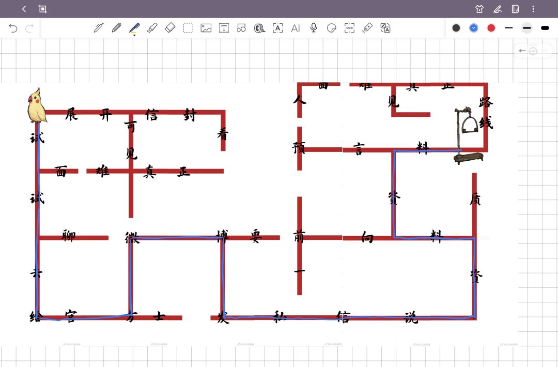Viewport: 558px width, 367px height.
Task: Run OCR text recognition
Action: (x=350, y=28)
